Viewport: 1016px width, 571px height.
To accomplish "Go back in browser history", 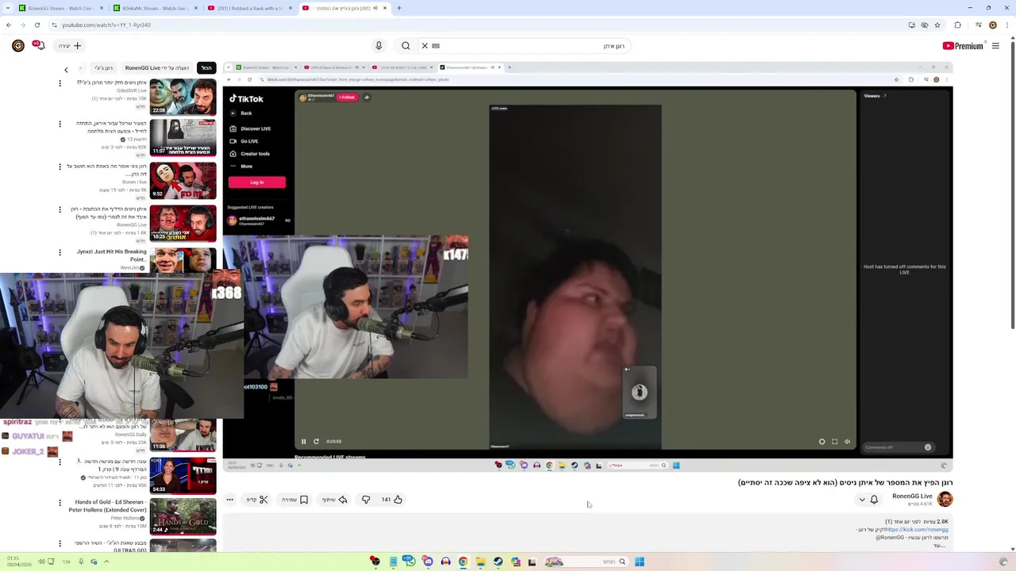I will (8, 25).
